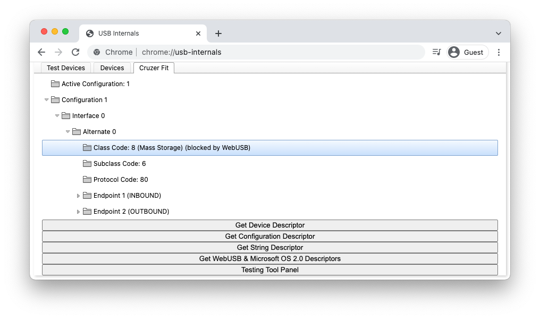Click the Active Configuration folder icon
This screenshot has height=319, width=540.
pos(55,83)
